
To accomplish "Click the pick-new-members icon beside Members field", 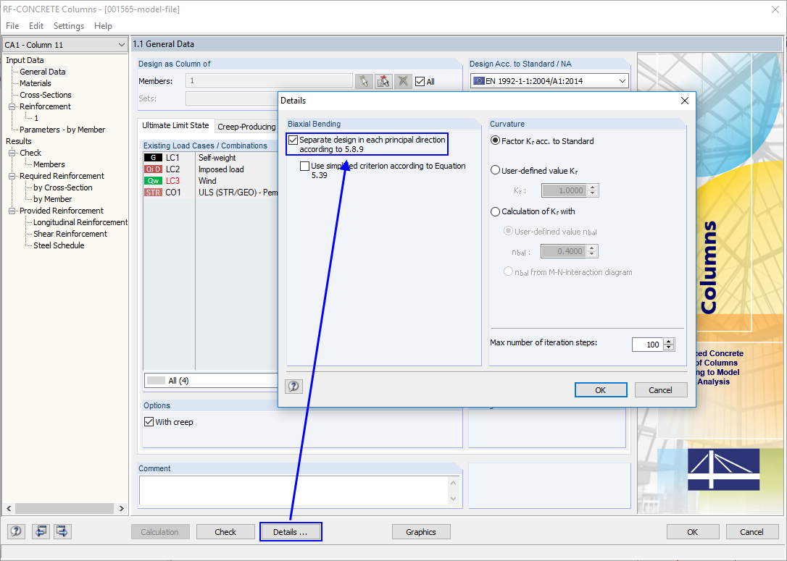I will [x=383, y=81].
